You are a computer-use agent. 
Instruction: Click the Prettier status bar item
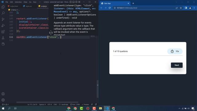point(85,105)
